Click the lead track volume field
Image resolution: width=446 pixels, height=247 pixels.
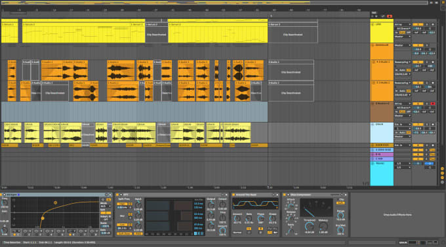pos(418,28)
